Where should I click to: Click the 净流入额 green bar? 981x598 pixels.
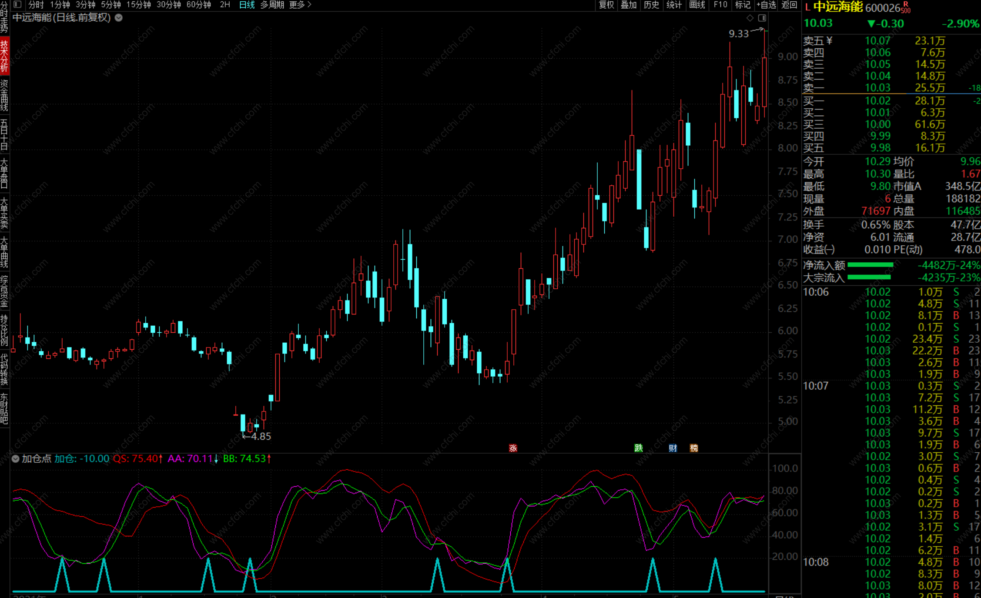click(870, 265)
